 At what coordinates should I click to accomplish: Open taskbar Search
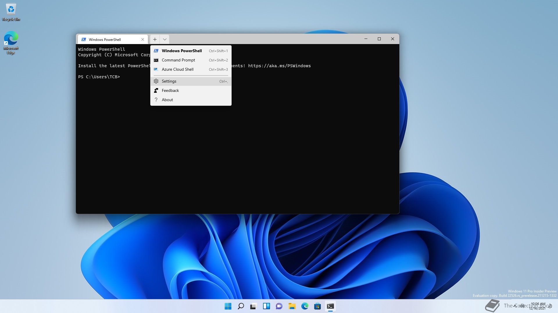pyautogui.click(x=241, y=306)
